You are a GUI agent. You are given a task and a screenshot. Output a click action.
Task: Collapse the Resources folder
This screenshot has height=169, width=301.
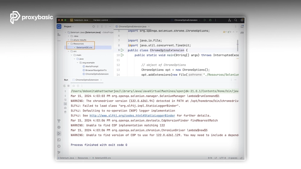coord(68,44)
